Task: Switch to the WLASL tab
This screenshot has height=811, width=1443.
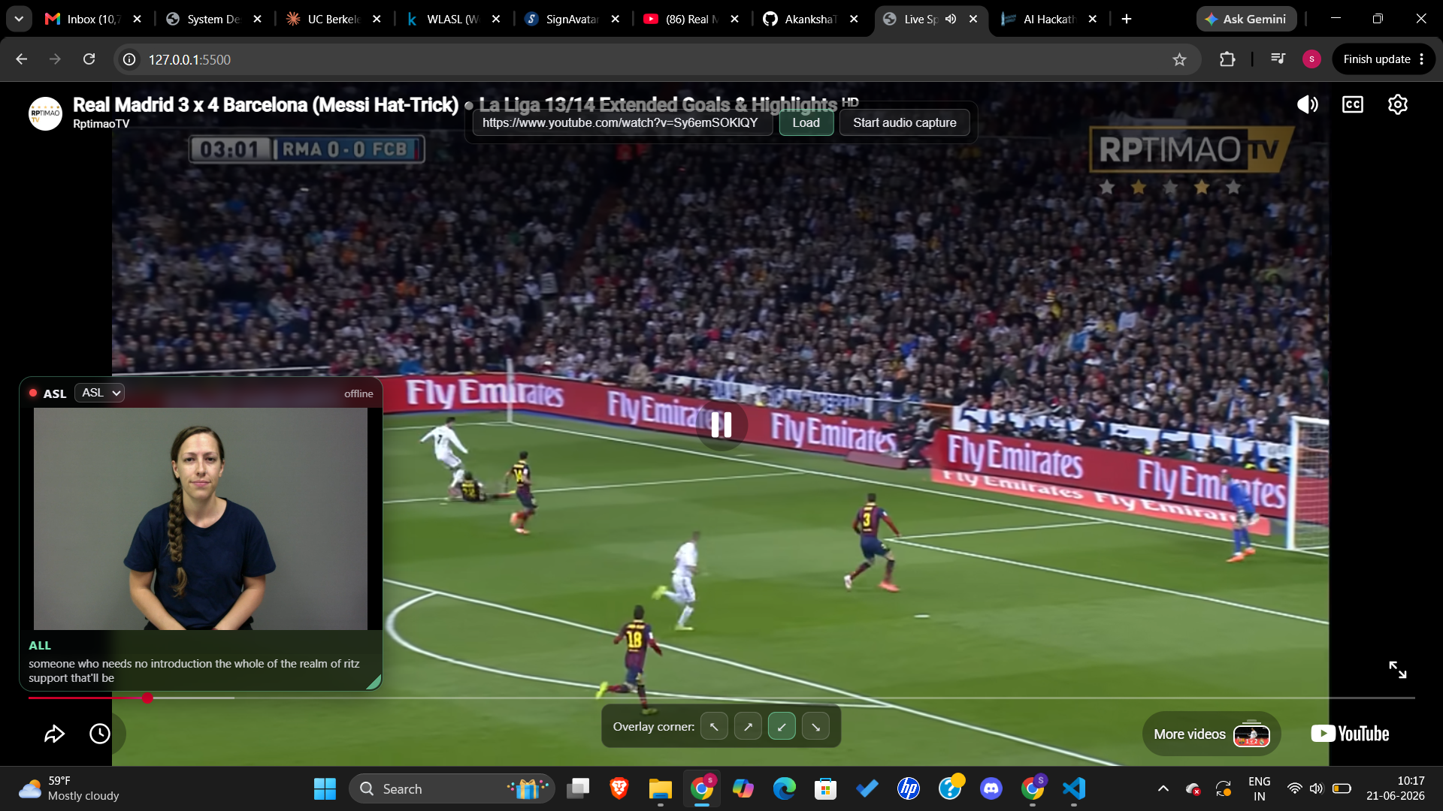Action: [x=453, y=19]
